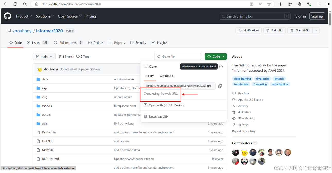The height and width of the screenshot is (173, 332).
Task: Click the utils folder icon
Action: pos(38,123)
